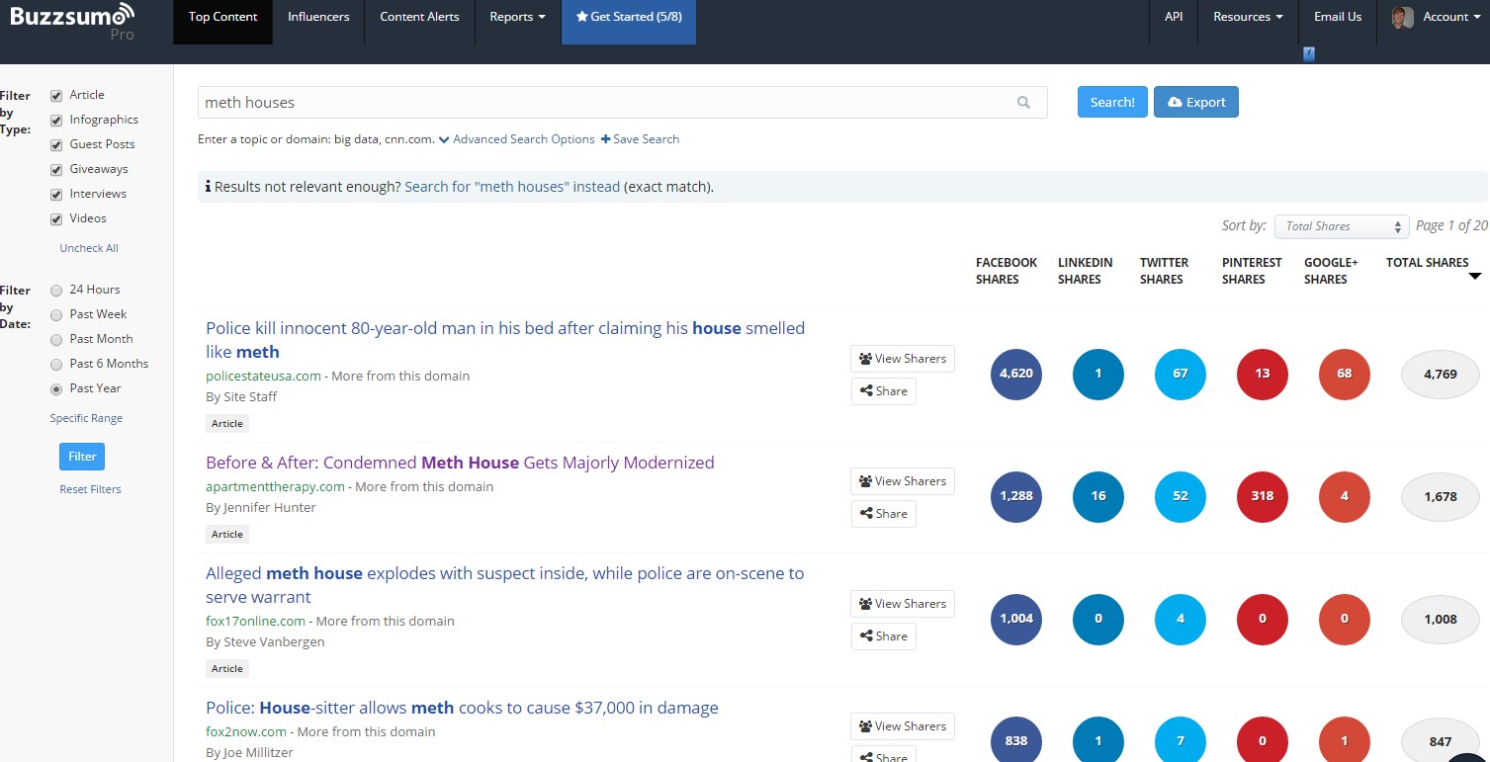Click total shares bubble showing 1,008

(1441, 620)
